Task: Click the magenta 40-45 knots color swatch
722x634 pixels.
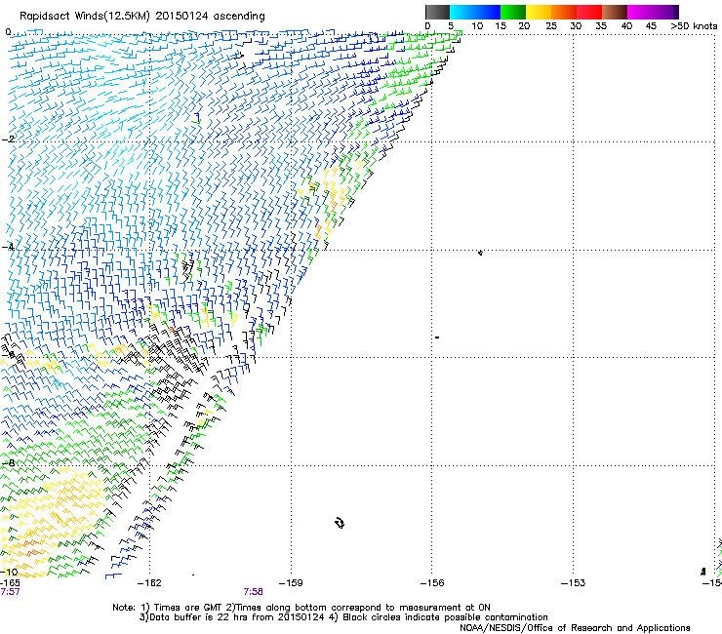Action: pyautogui.click(x=640, y=12)
